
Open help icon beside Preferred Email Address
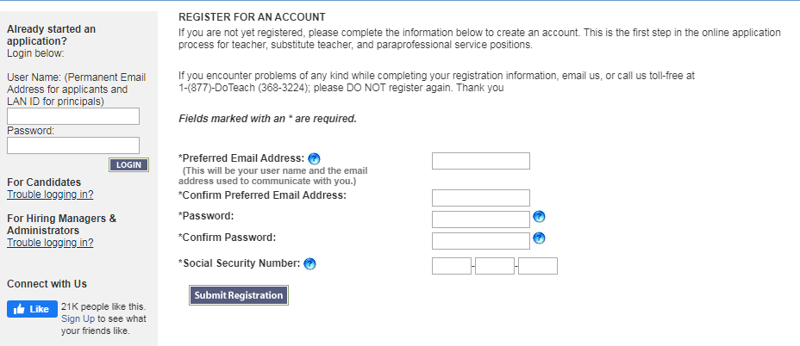[x=315, y=158]
